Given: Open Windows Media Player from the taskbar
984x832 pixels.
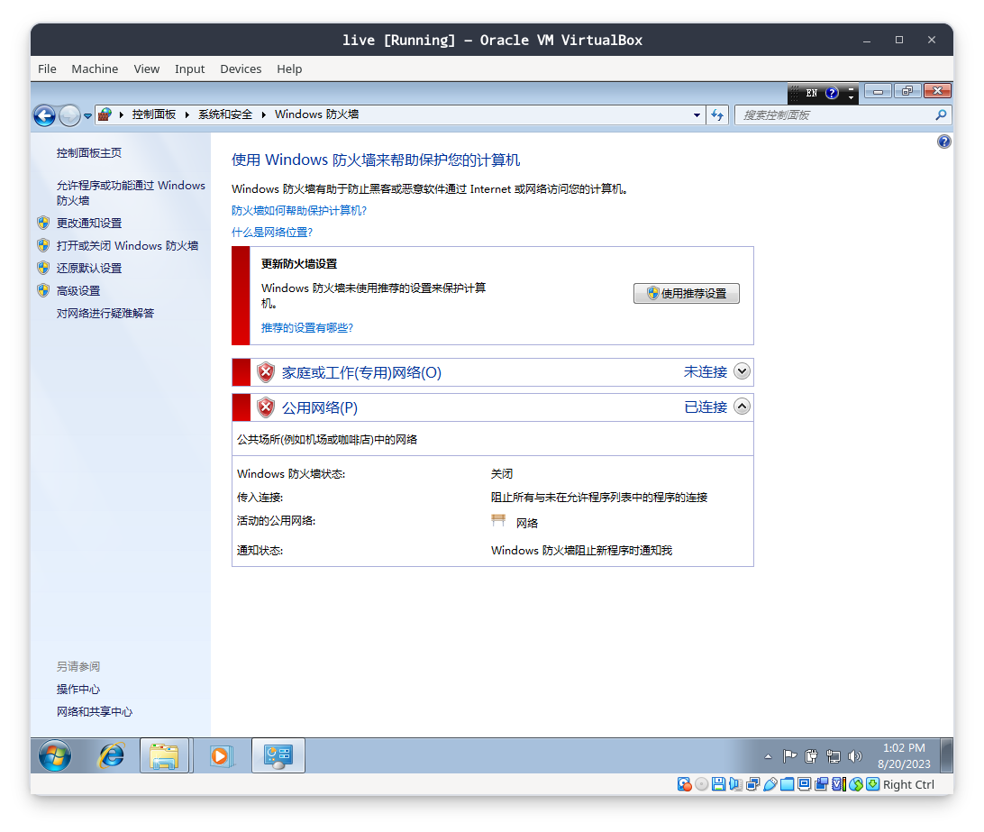Looking at the screenshot, I should [221, 755].
